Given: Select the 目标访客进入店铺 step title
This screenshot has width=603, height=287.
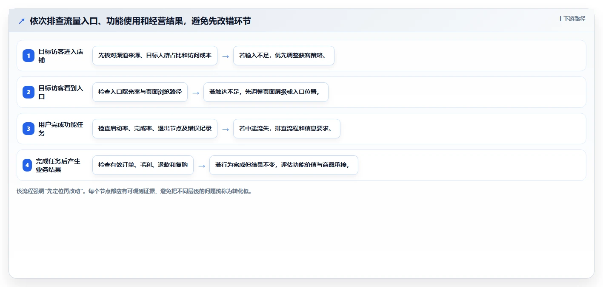Looking at the screenshot, I should [x=61, y=56].
